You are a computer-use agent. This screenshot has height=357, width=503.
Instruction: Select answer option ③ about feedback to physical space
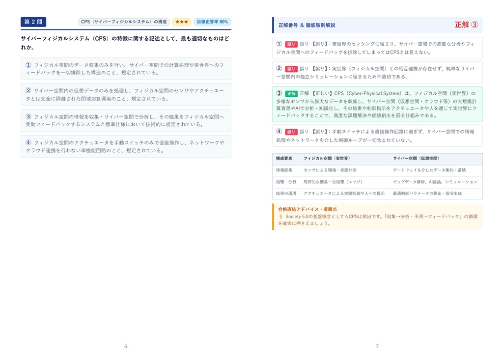point(126,120)
